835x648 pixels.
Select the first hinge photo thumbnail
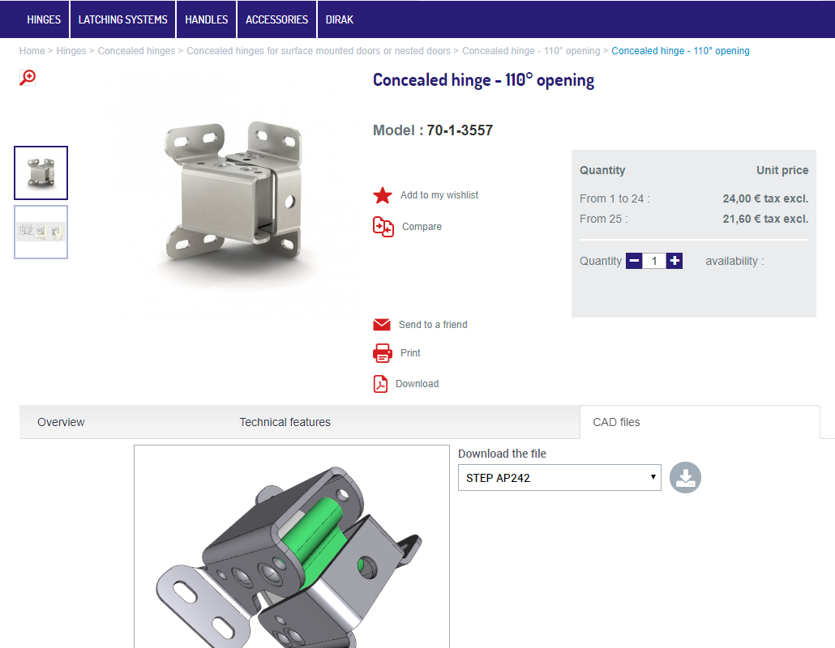[41, 173]
